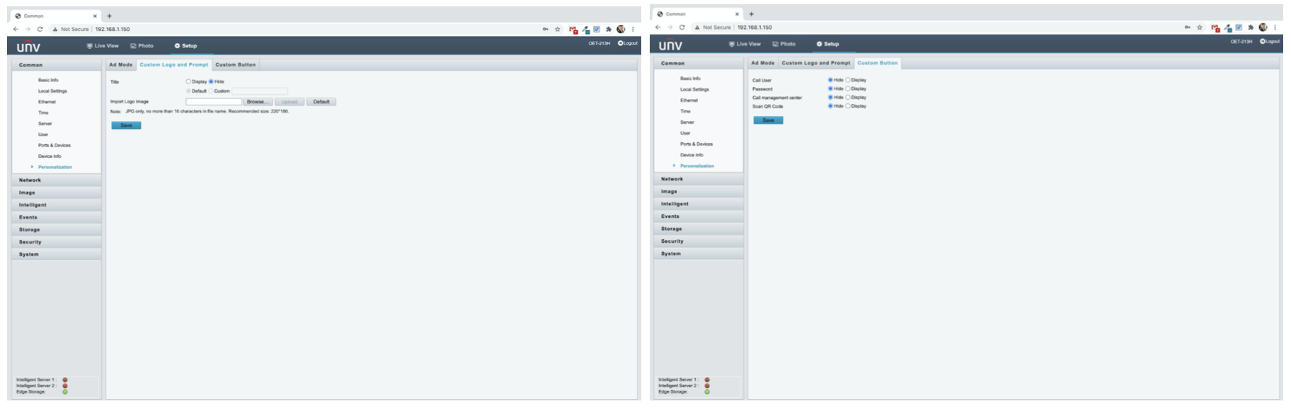The height and width of the screenshot is (409, 1291).
Task: Expand the Intelligent section in the left window sidebar
Action: pos(57,204)
